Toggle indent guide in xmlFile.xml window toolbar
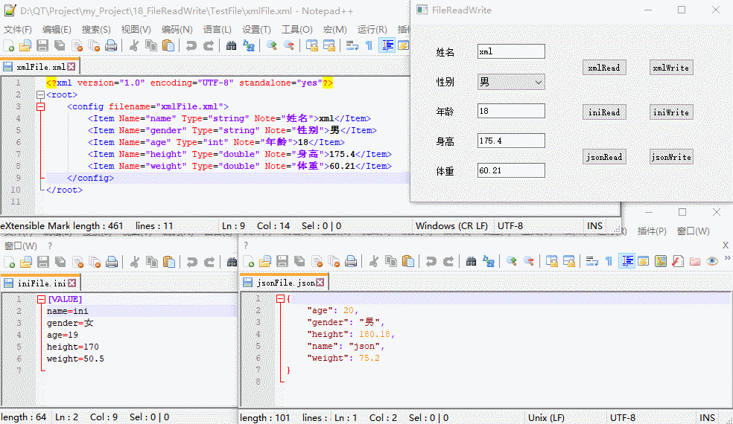This screenshot has width=733, height=424. pyautogui.click(x=387, y=45)
